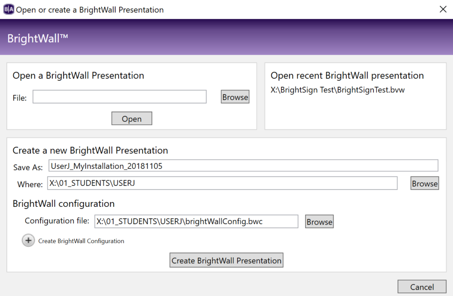This screenshot has width=453, height=296.
Task: Browse for the Where save location
Action: (x=425, y=184)
